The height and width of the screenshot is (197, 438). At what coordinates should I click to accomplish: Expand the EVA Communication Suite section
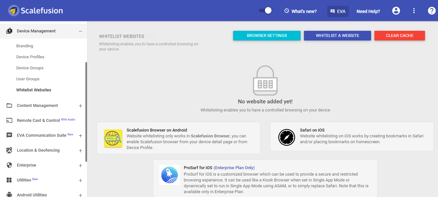tap(81, 135)
